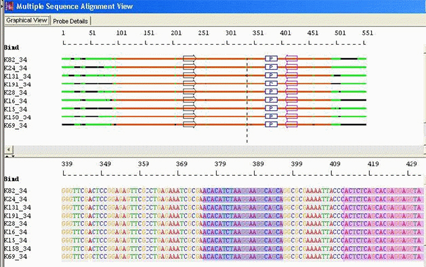Click position 351 on the top ruler
Image resolution: width=426 pixels, height=267 pixels.
coord(258,33)
